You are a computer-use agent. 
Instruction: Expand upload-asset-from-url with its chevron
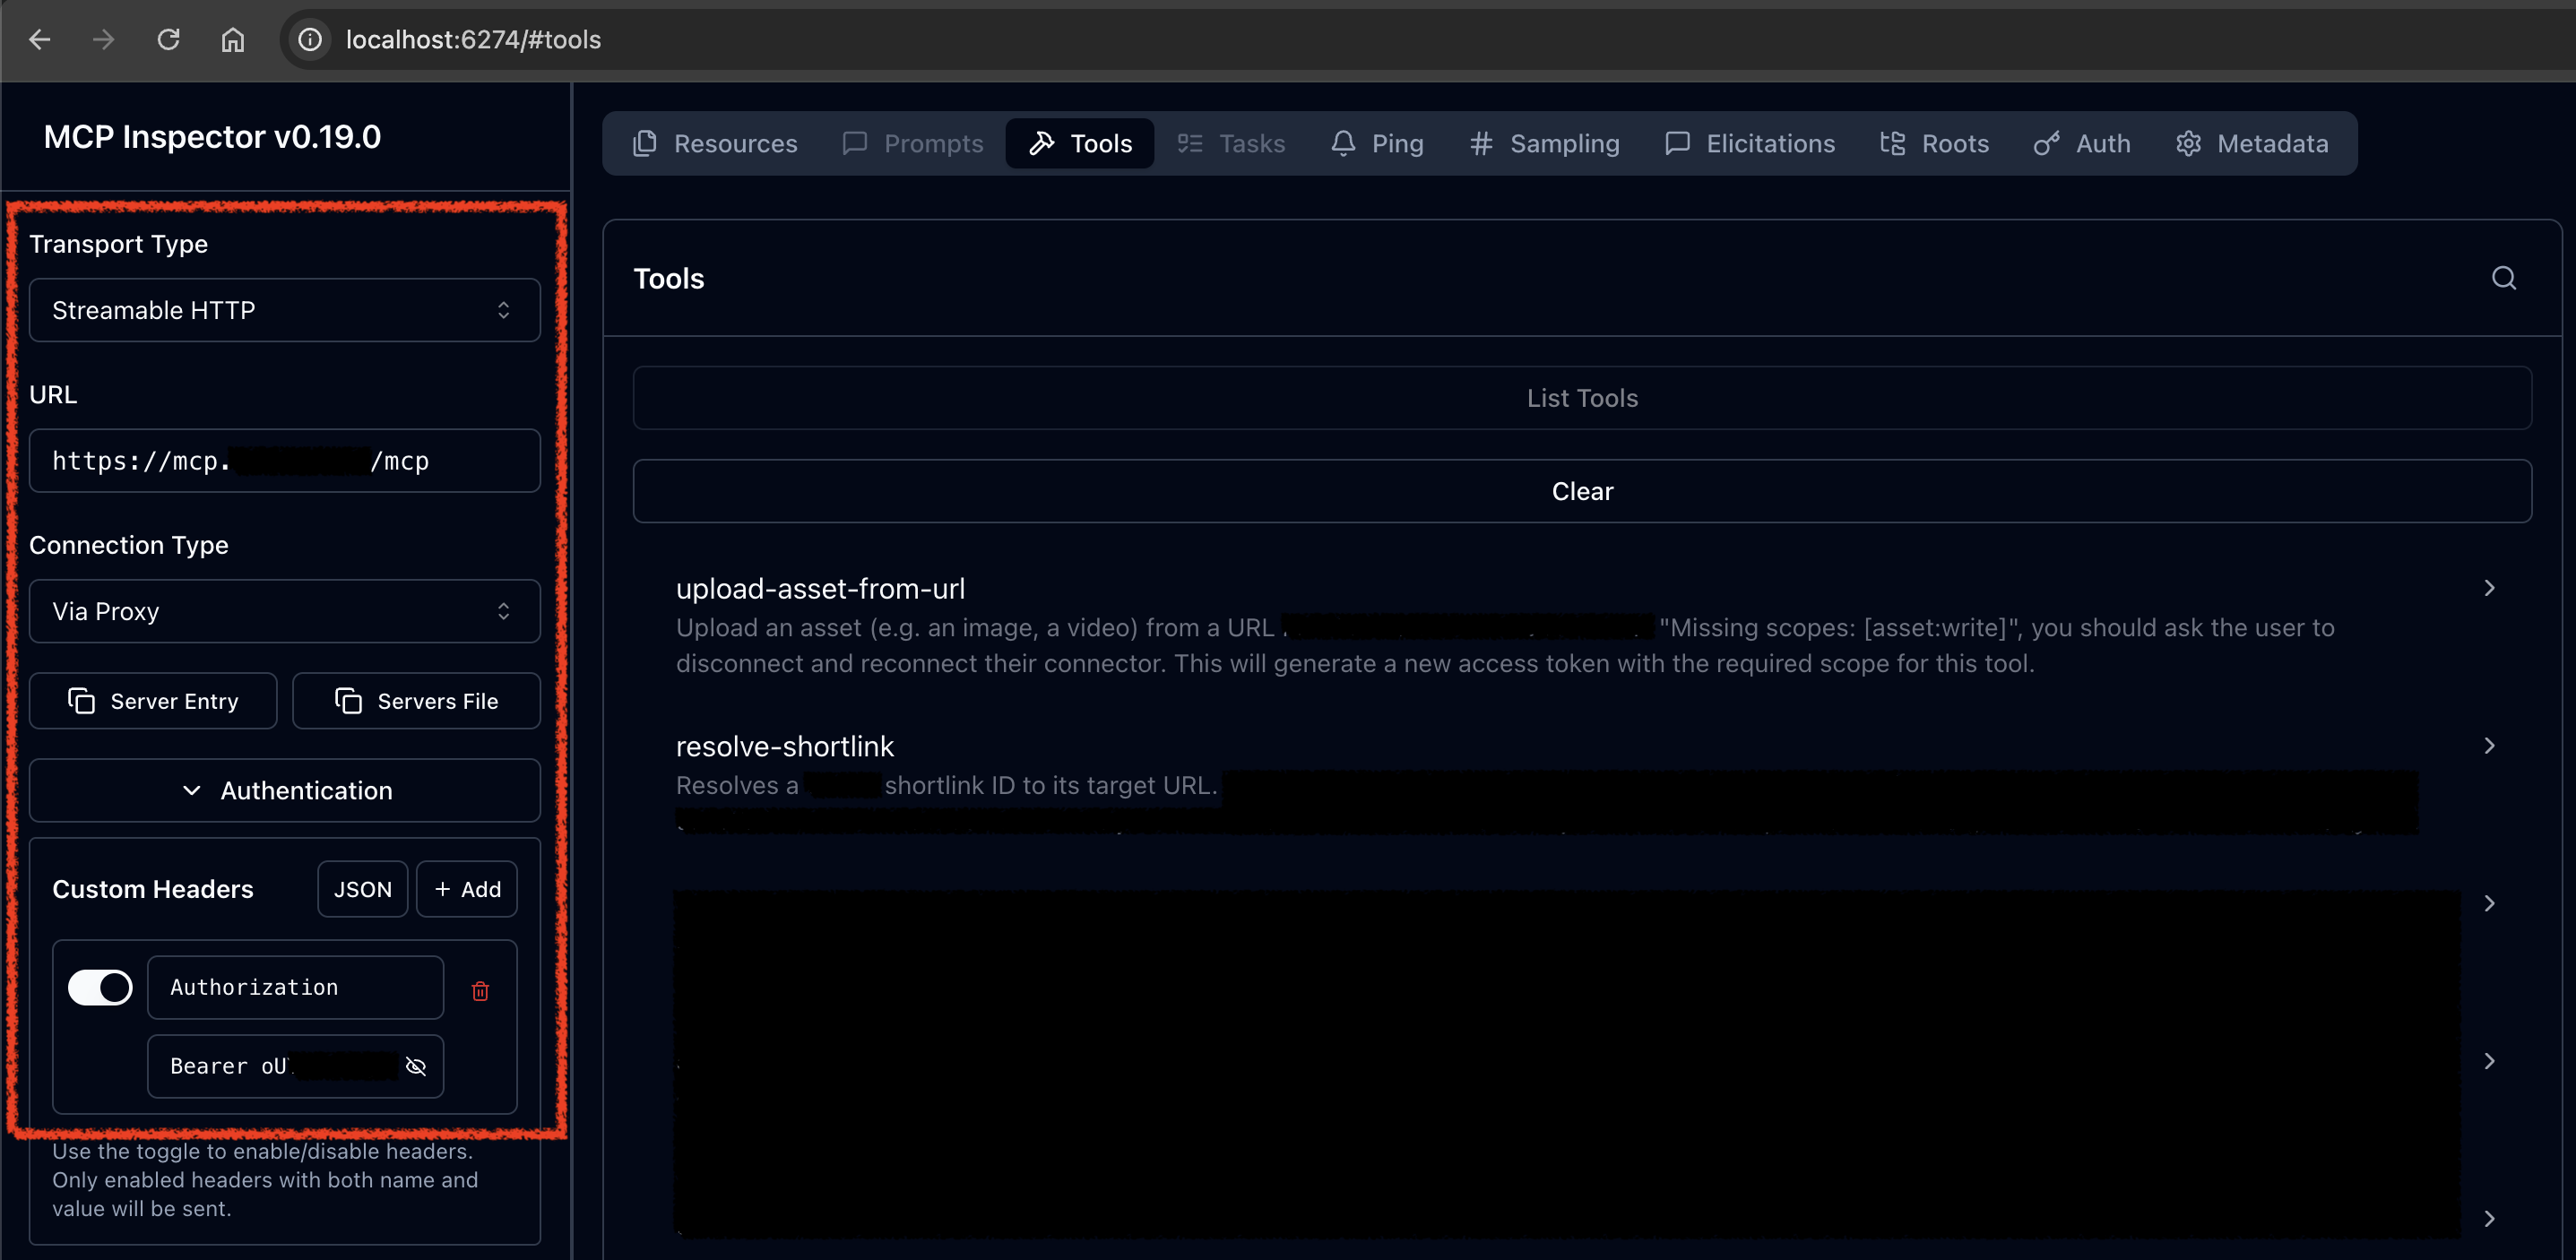2489,588
